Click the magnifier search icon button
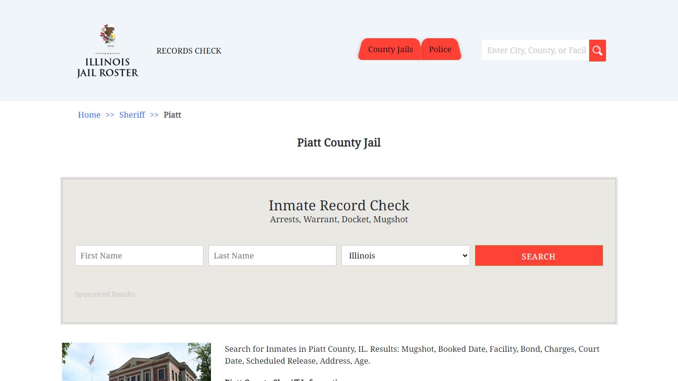 [598, 51]
